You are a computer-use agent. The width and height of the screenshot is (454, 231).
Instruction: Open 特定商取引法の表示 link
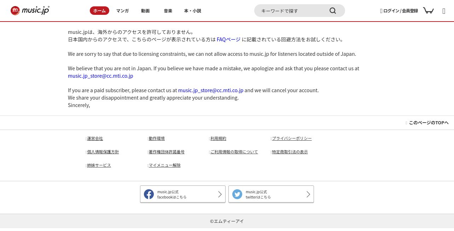click(x=290, y=152)
